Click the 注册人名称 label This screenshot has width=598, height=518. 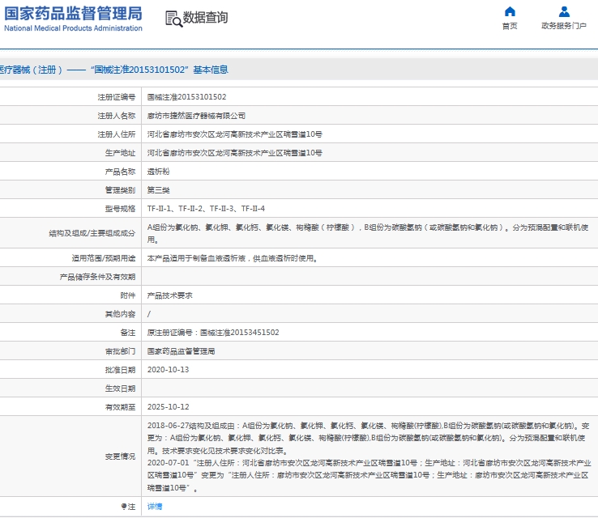click(x=117, y=116)
